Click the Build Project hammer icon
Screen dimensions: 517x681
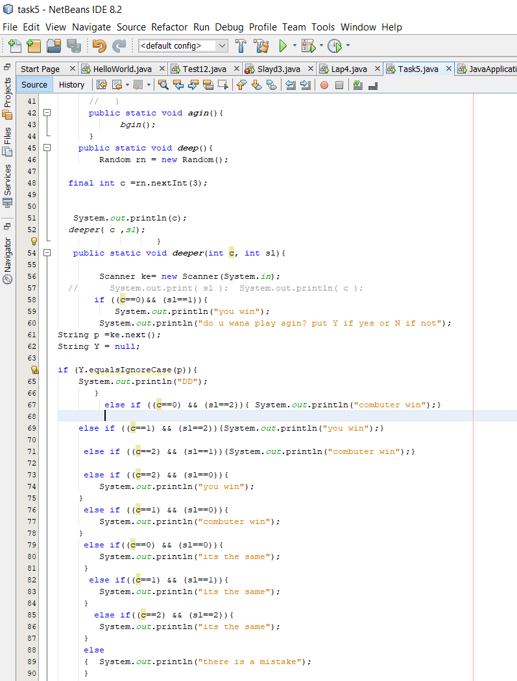[x=241, y=46]
